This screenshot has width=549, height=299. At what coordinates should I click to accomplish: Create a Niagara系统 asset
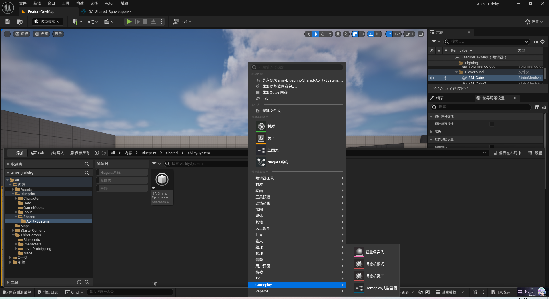point(297,162)
